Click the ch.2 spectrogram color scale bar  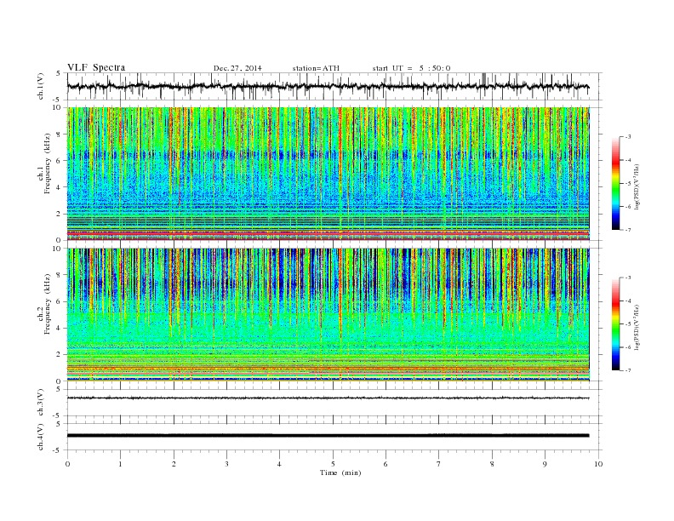click(x=615, y=323)
